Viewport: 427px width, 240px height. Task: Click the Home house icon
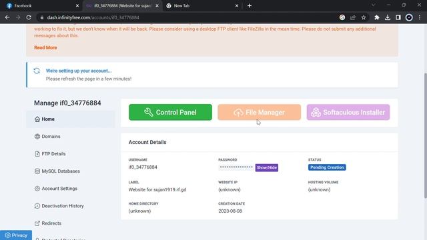pos(37,119)
